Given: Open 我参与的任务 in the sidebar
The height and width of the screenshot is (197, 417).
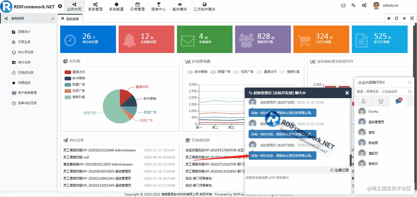Looking at the screenshot, I should click(x=27, y=103).
